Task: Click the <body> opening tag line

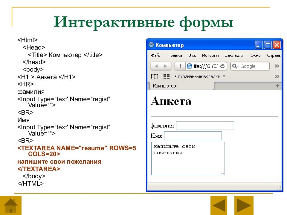Action: [x=33, y=70]
